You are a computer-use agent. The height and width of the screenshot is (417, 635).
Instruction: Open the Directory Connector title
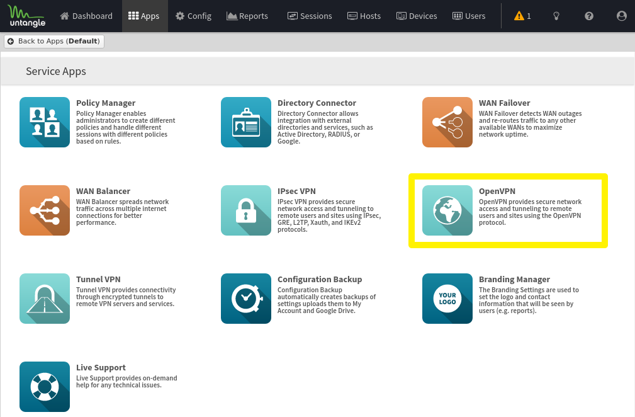[x=317, y=103]
